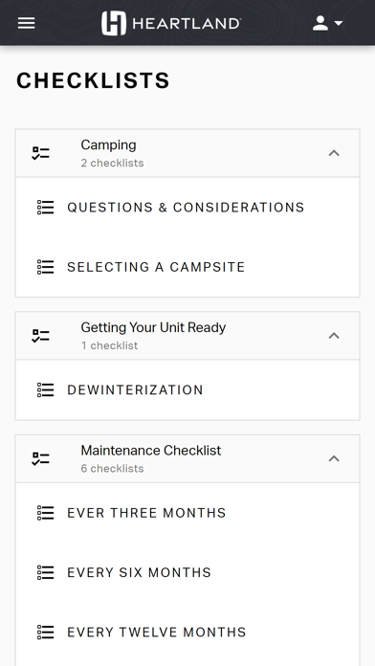Open the account dropdown arrow
375x666 pixels.
click(339, 23)
